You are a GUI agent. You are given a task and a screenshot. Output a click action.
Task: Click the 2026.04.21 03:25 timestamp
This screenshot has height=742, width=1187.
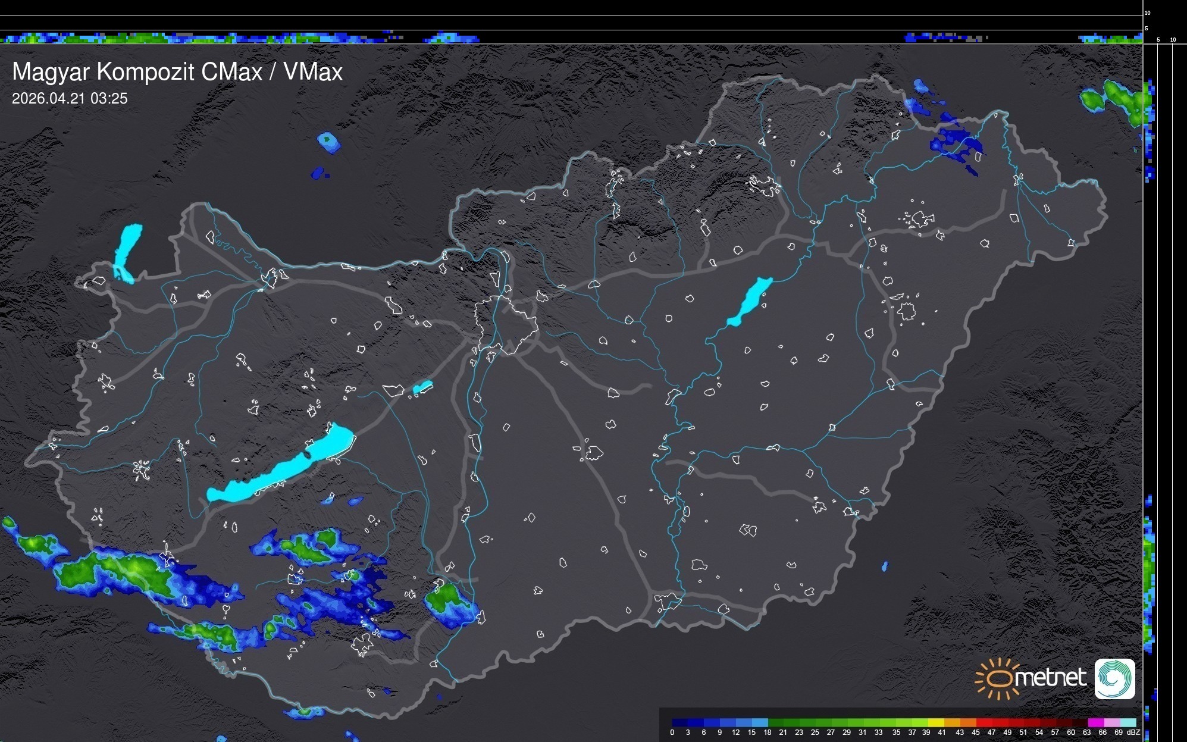click(x=70, y=99)
